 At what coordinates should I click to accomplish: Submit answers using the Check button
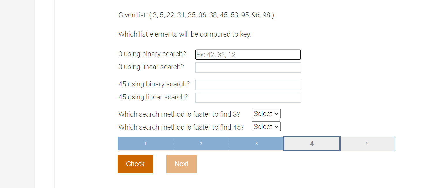tap(135, 164)
